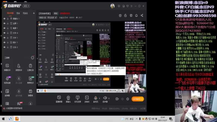The height and width of the screenshot is (122, 217).
Task: Lock the 全屏 1 source
Action: tap(8, 23)
